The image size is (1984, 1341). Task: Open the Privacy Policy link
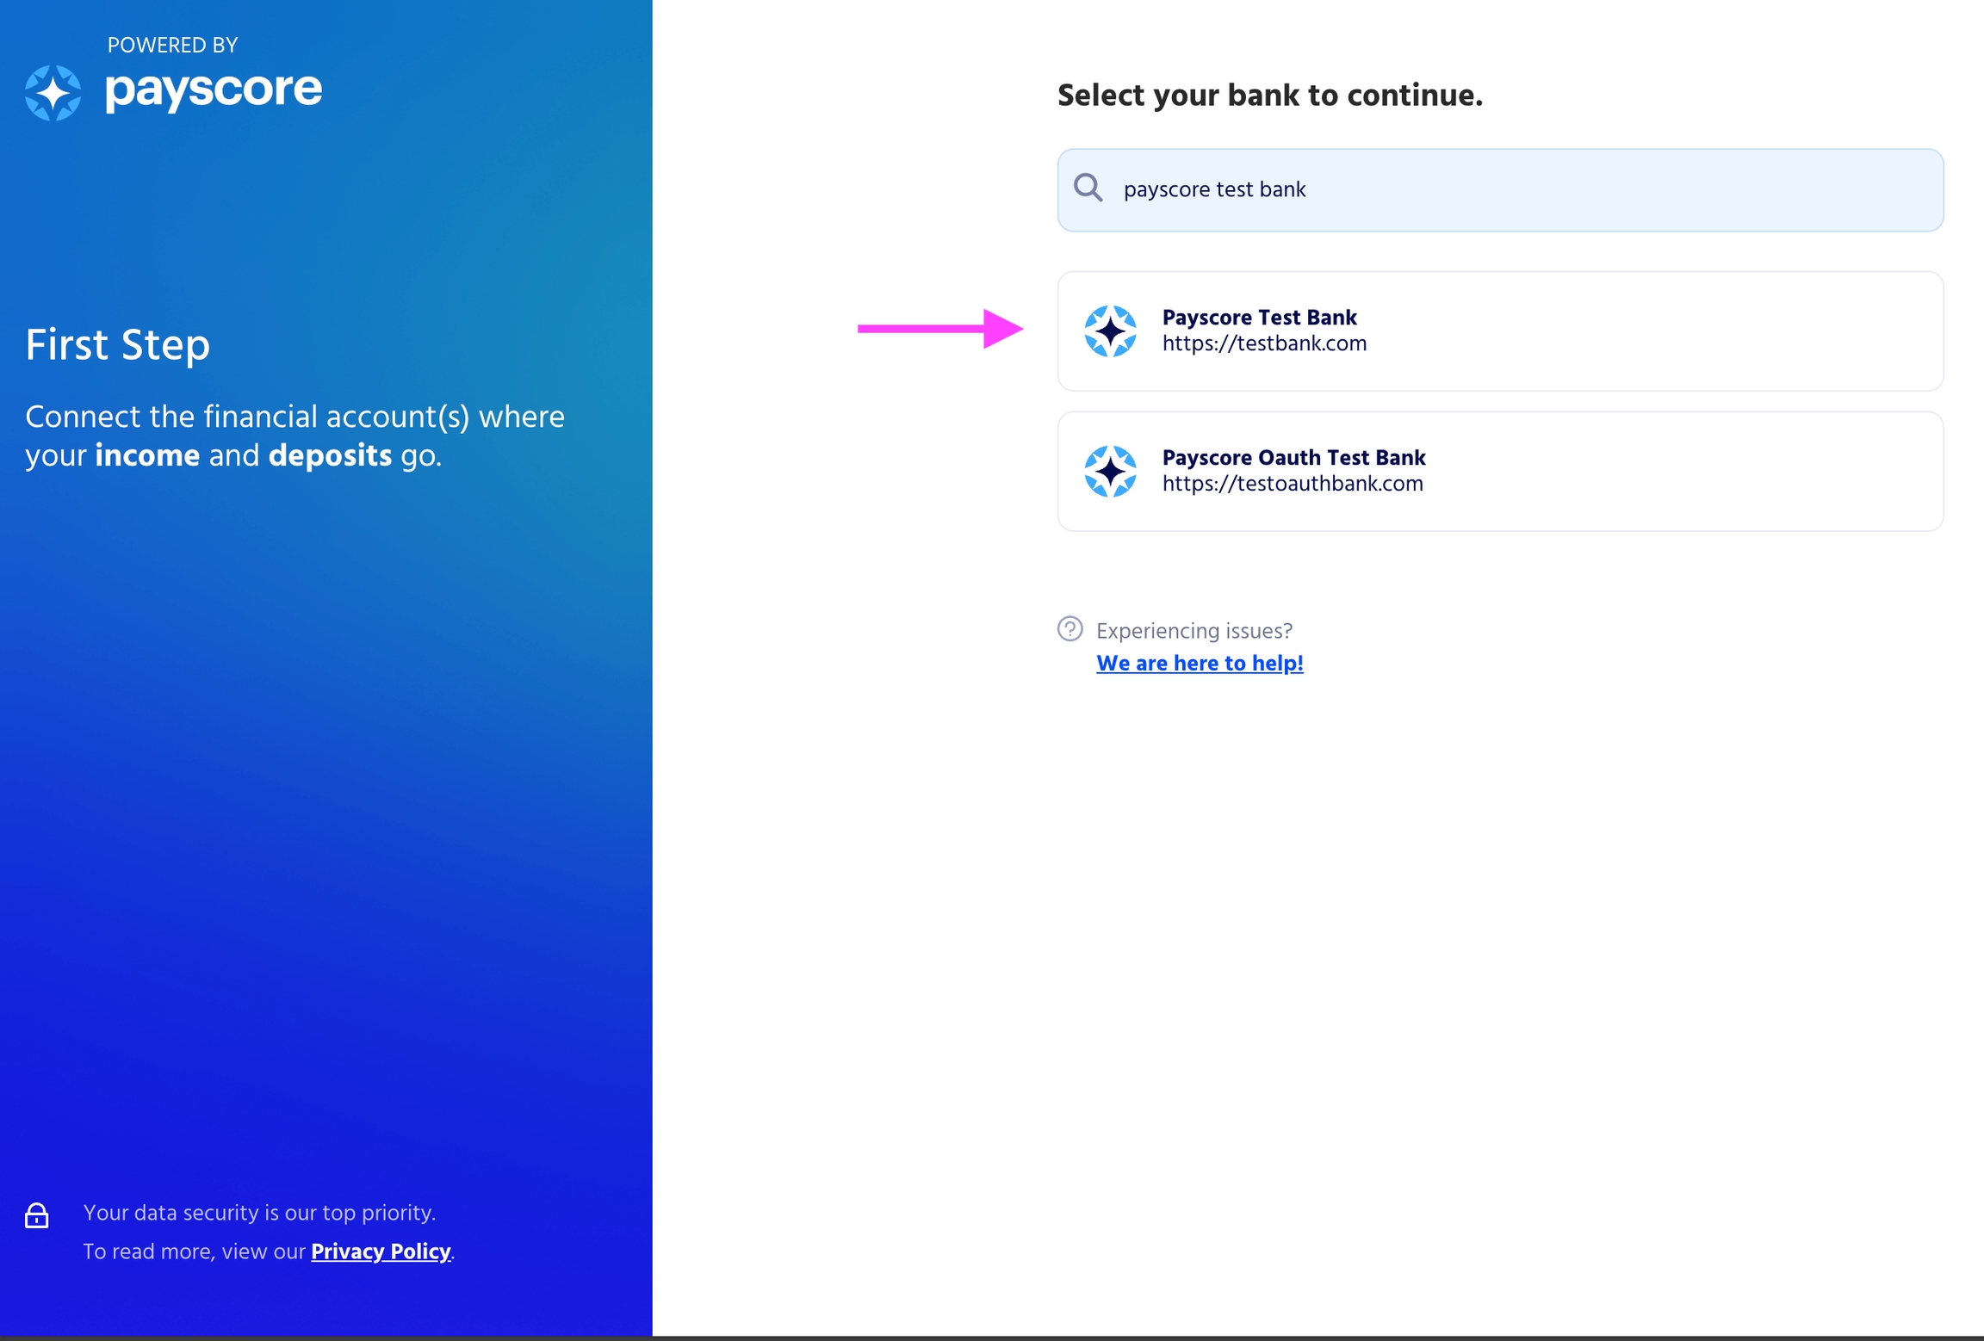click(381, 1251)
